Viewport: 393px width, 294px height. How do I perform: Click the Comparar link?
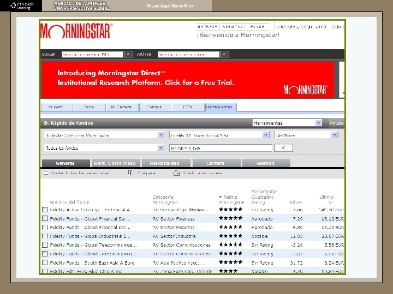tap(147, 173)
